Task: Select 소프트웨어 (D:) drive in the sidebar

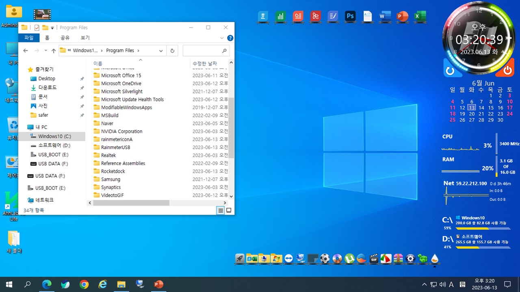Action: click(x=54, y=146)
